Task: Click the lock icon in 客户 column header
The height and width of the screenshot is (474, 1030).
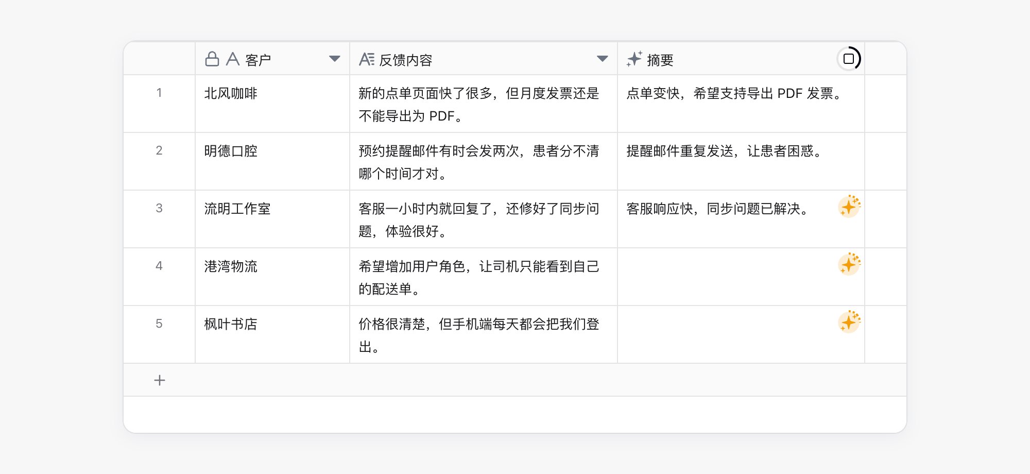Action: tap(212, 59)
